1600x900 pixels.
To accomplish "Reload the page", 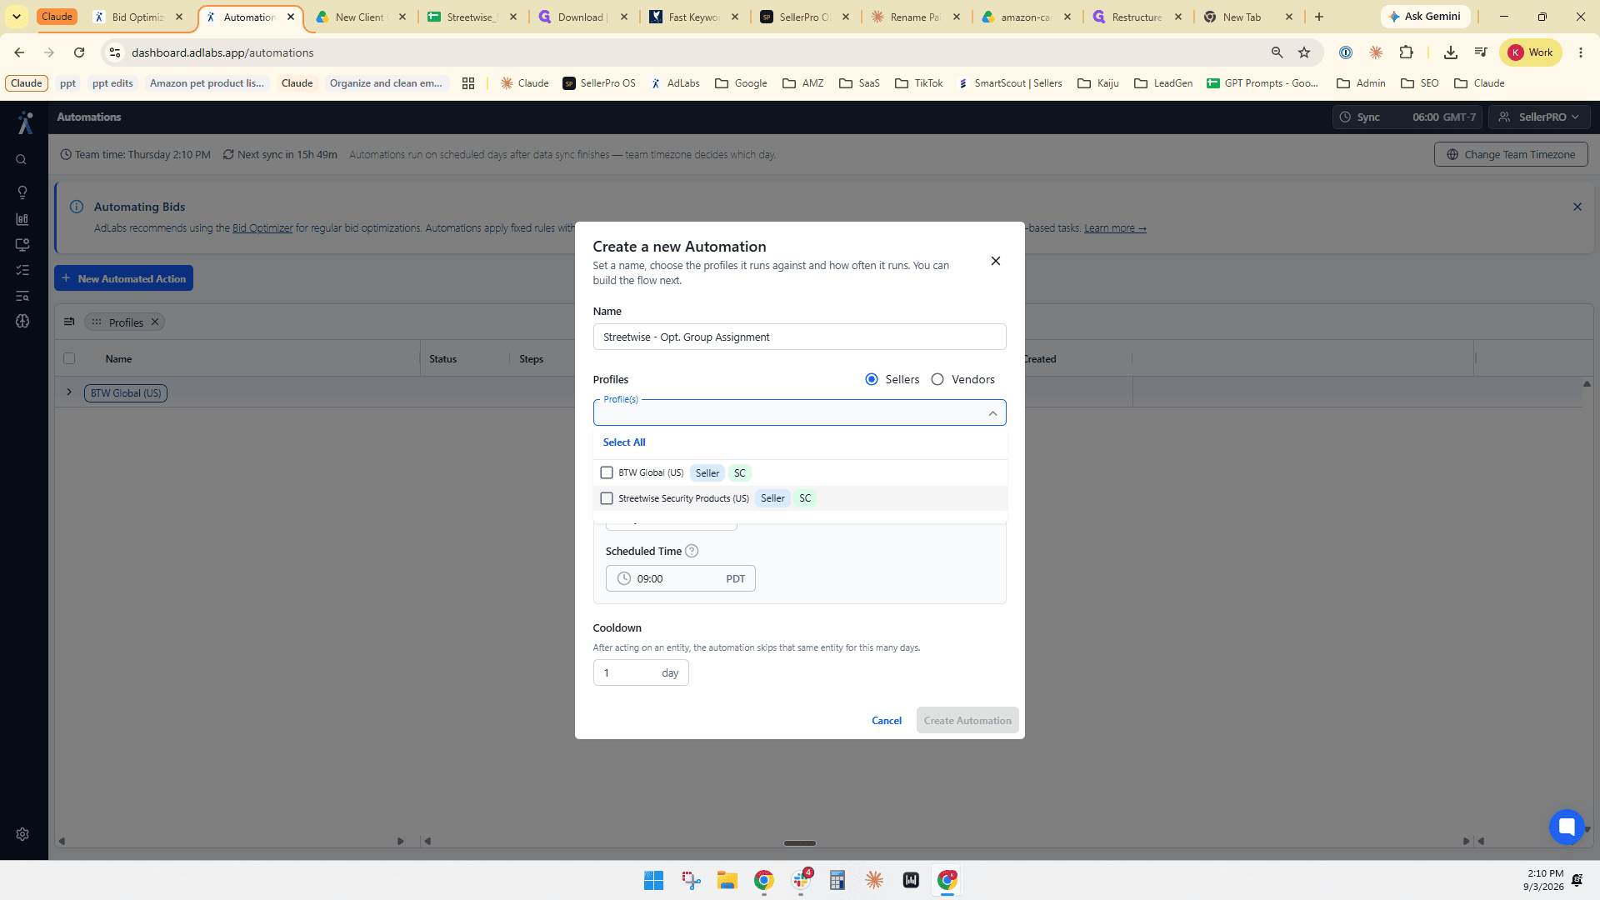I will (79, 52).
